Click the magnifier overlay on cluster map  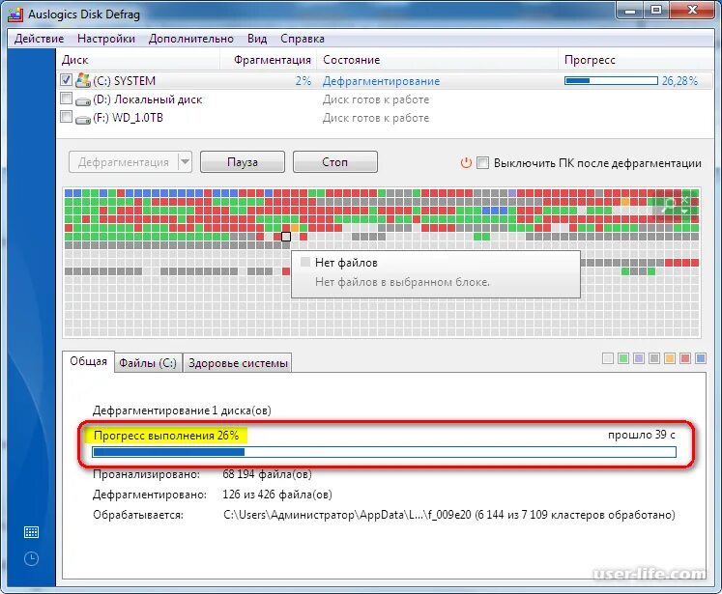point(667,205)
